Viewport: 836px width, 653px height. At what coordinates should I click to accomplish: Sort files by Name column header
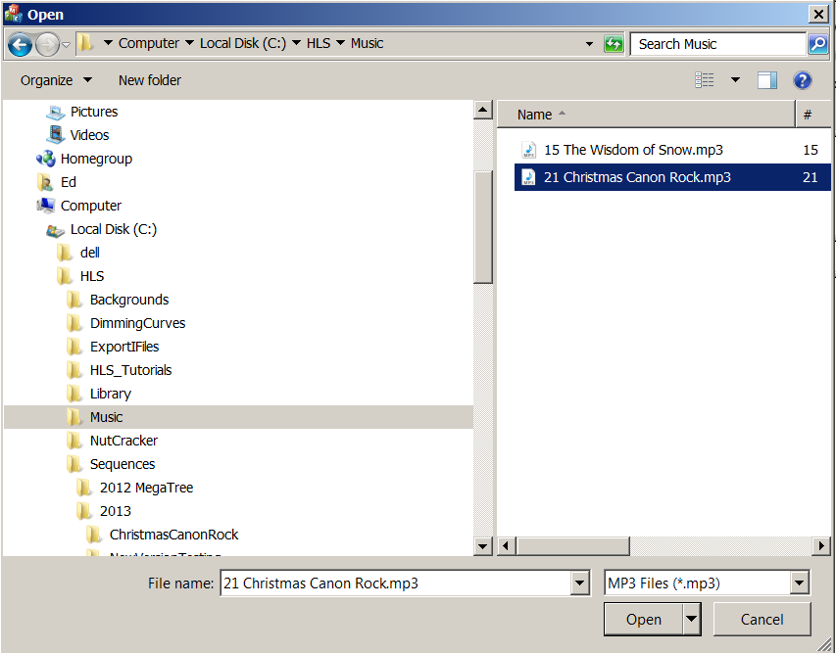[x=646, y=115]
